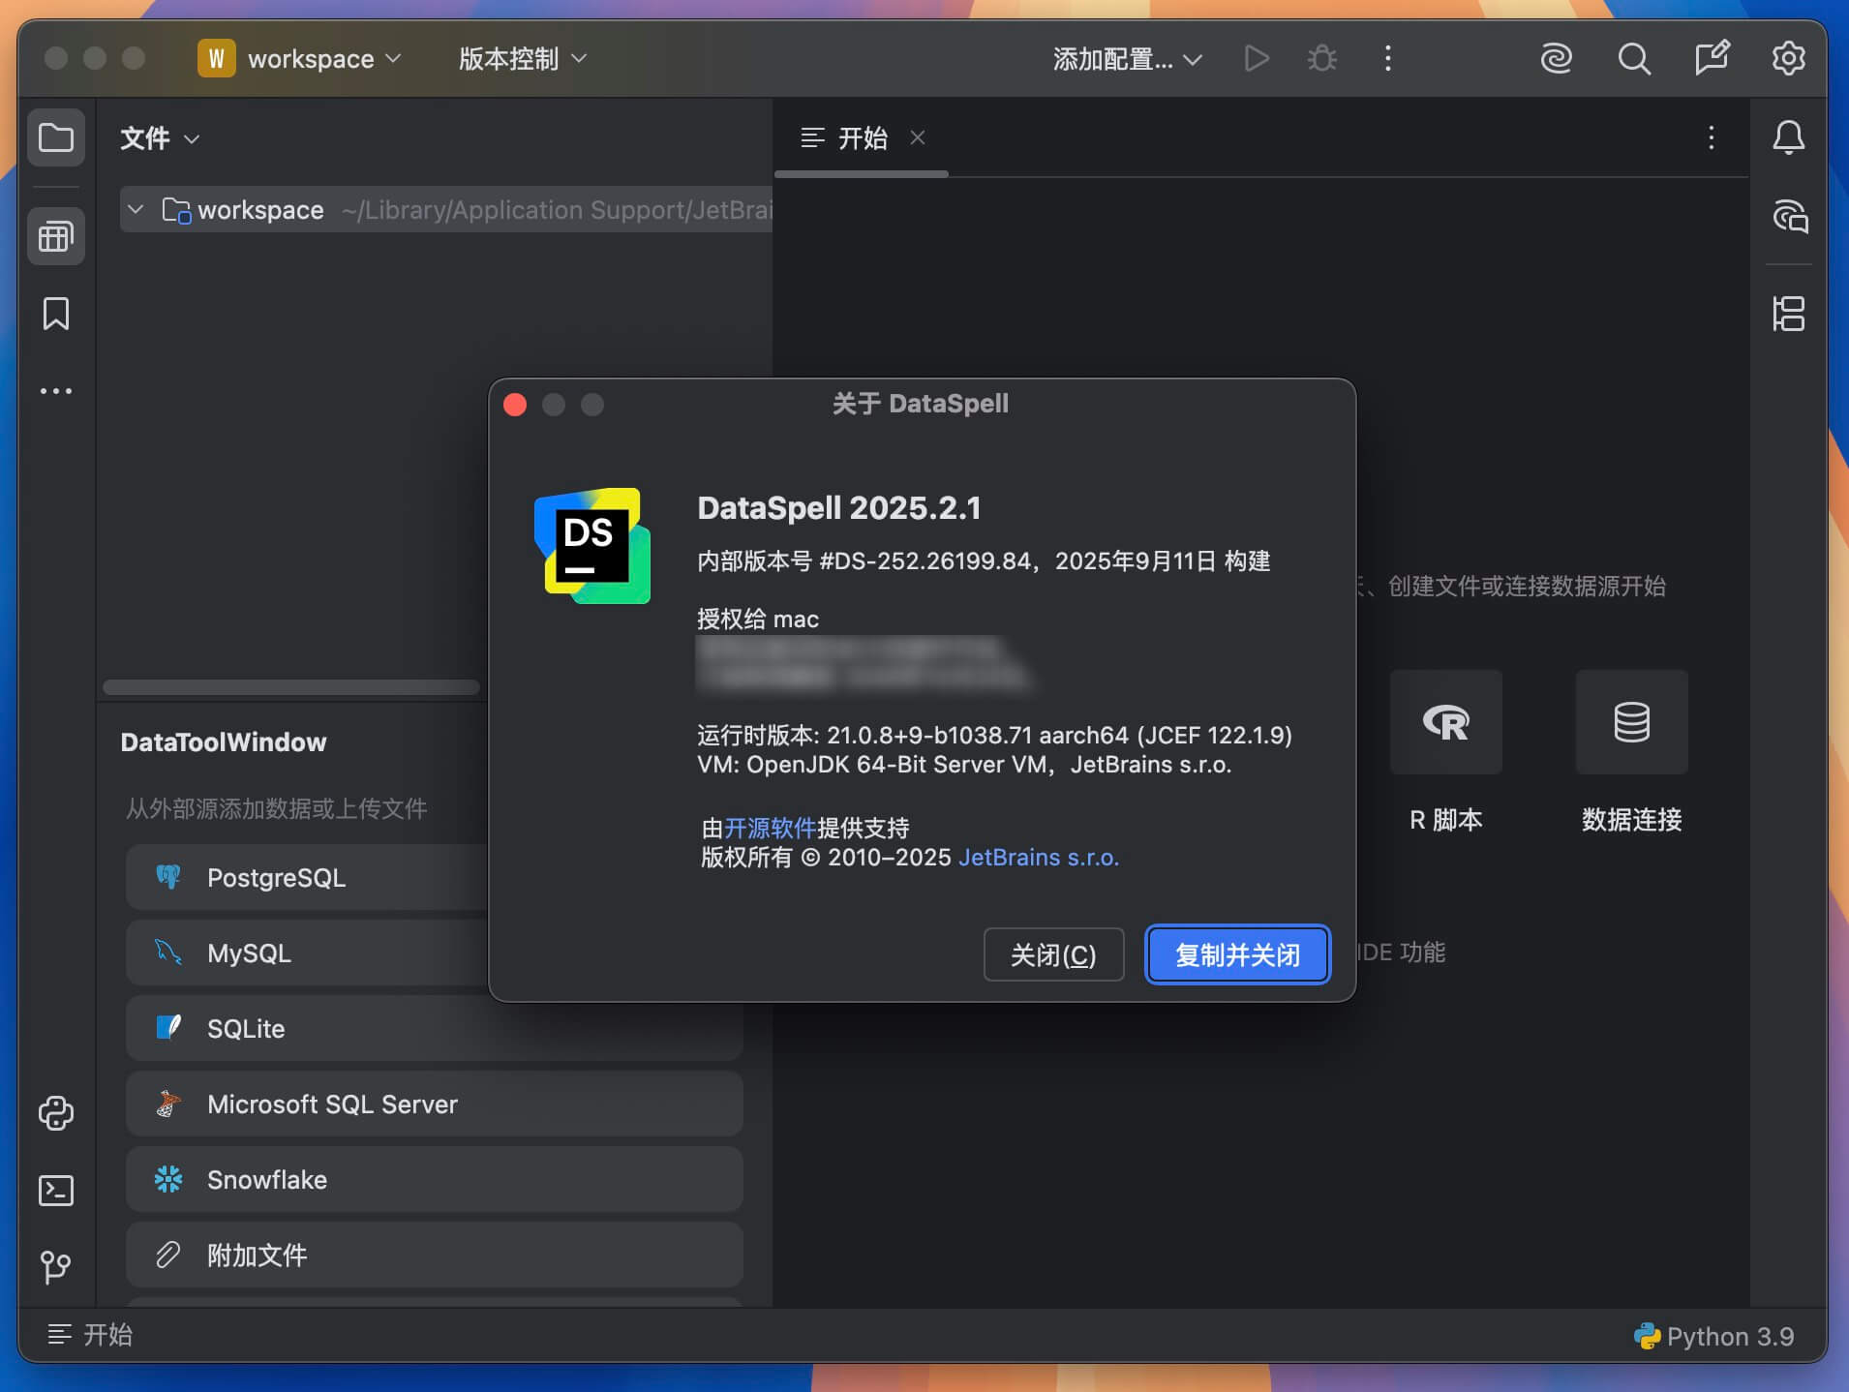The height and width of the screenshot is (1392, 1849).
Task: Open the Terminal tool window
Action: 55,1190
